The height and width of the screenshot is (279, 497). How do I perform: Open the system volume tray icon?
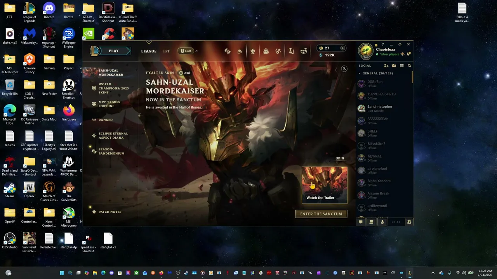tap(464, 273)
